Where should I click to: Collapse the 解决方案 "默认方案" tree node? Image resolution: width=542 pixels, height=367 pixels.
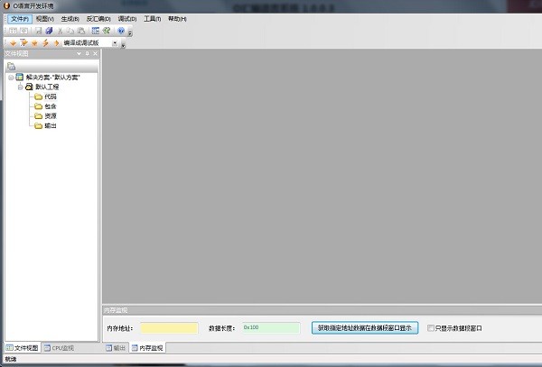[x=10, y=78]
